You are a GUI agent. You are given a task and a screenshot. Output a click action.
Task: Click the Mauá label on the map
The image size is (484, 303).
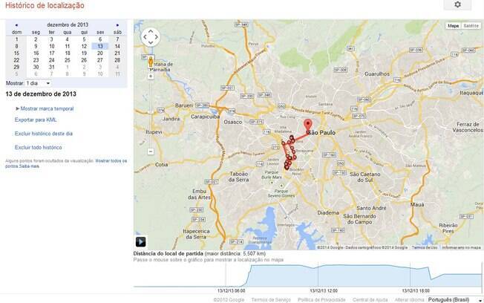(417, 204)
